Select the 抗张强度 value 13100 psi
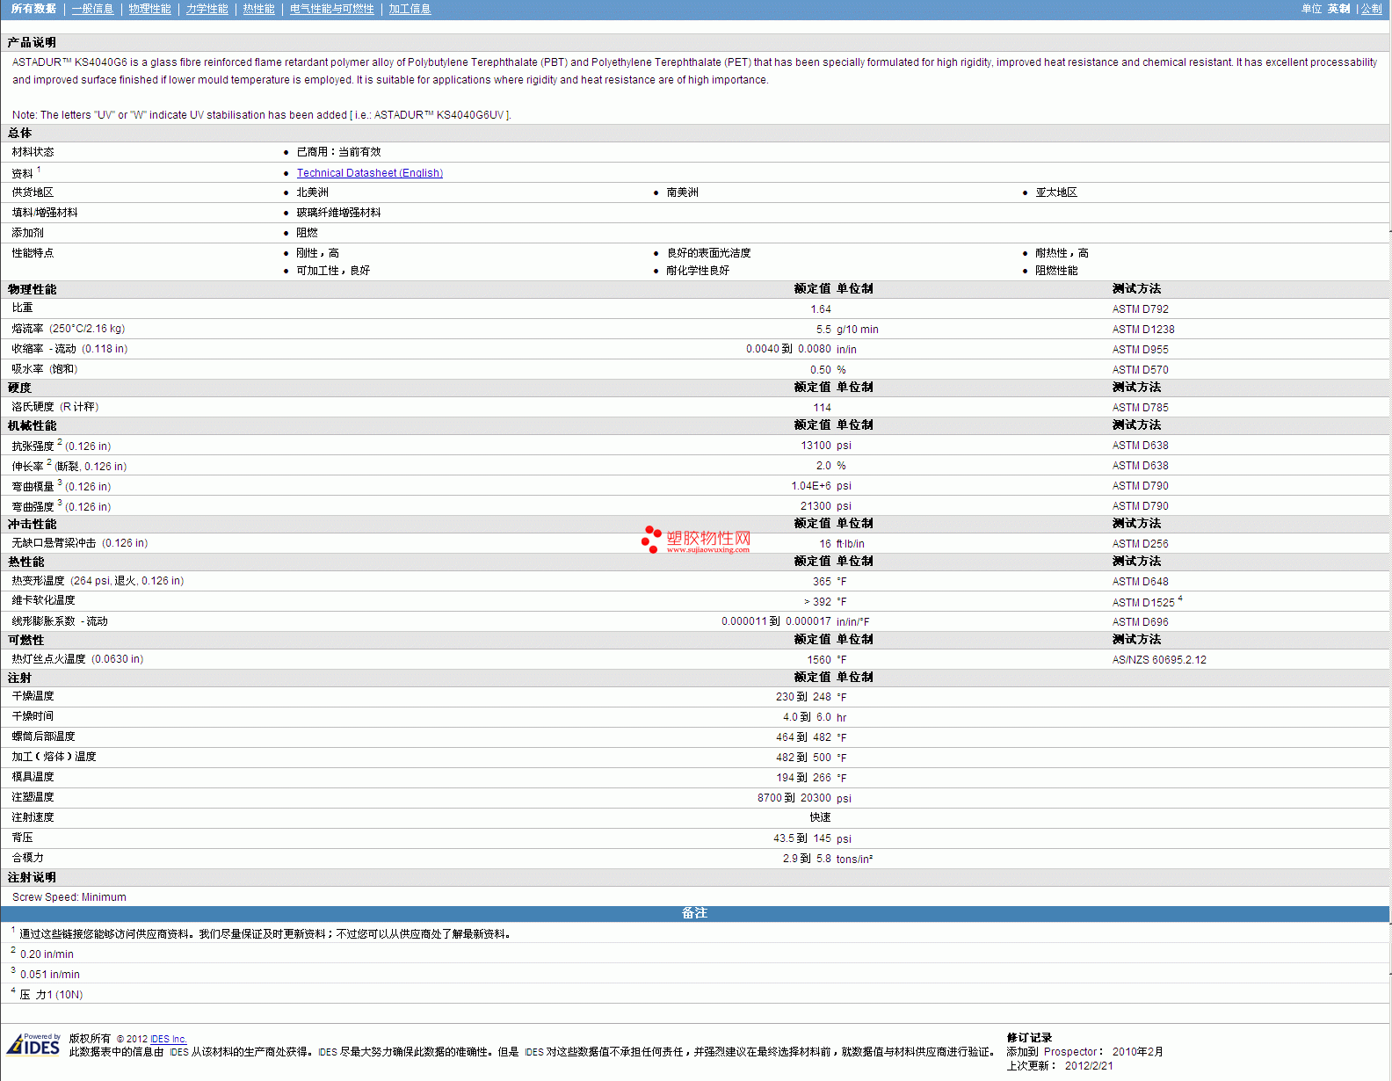 coord(826,446)
